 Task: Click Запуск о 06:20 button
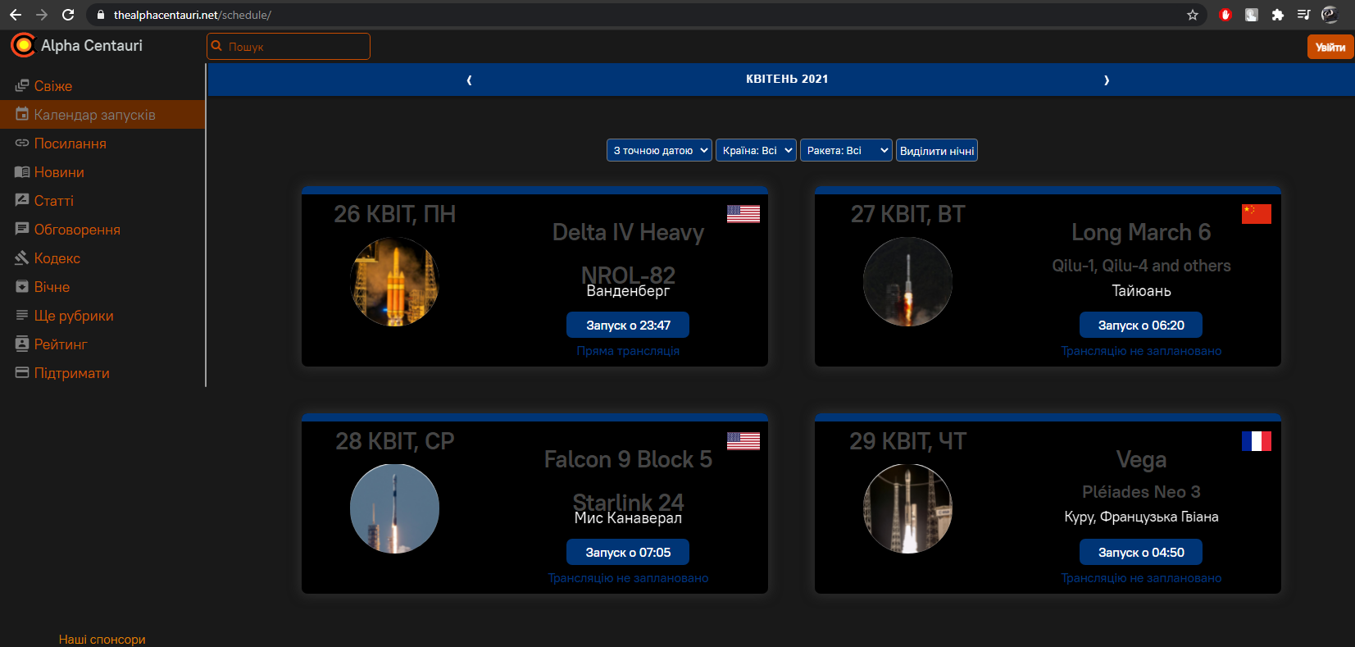1141,325
